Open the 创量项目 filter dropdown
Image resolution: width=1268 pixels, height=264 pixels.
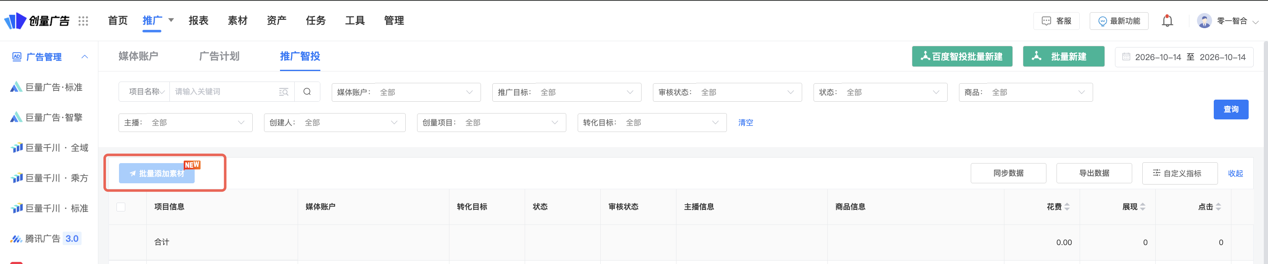click(x=491, y=123)
